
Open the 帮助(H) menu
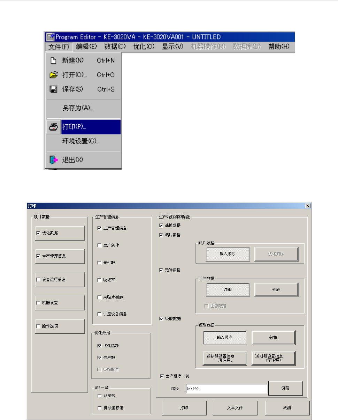279,46
